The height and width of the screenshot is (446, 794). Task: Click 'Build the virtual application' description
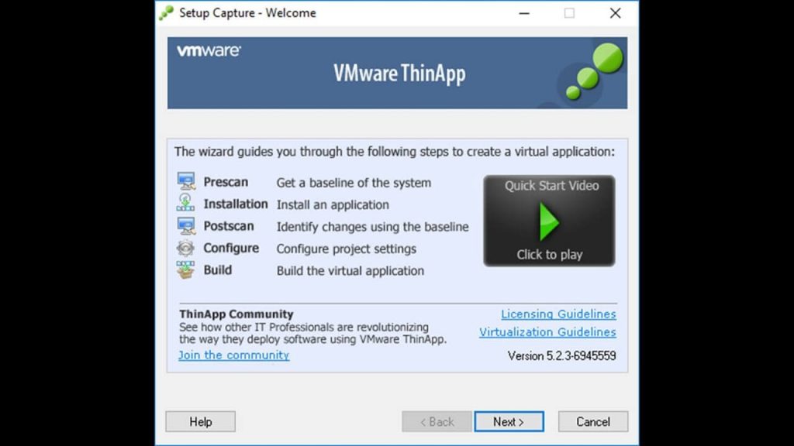350,270
